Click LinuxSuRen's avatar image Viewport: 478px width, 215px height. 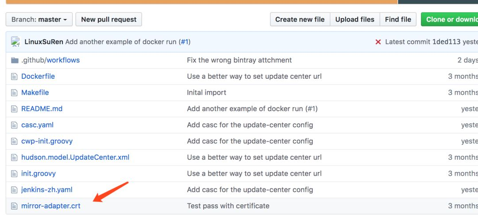click(x=16, y=42)
